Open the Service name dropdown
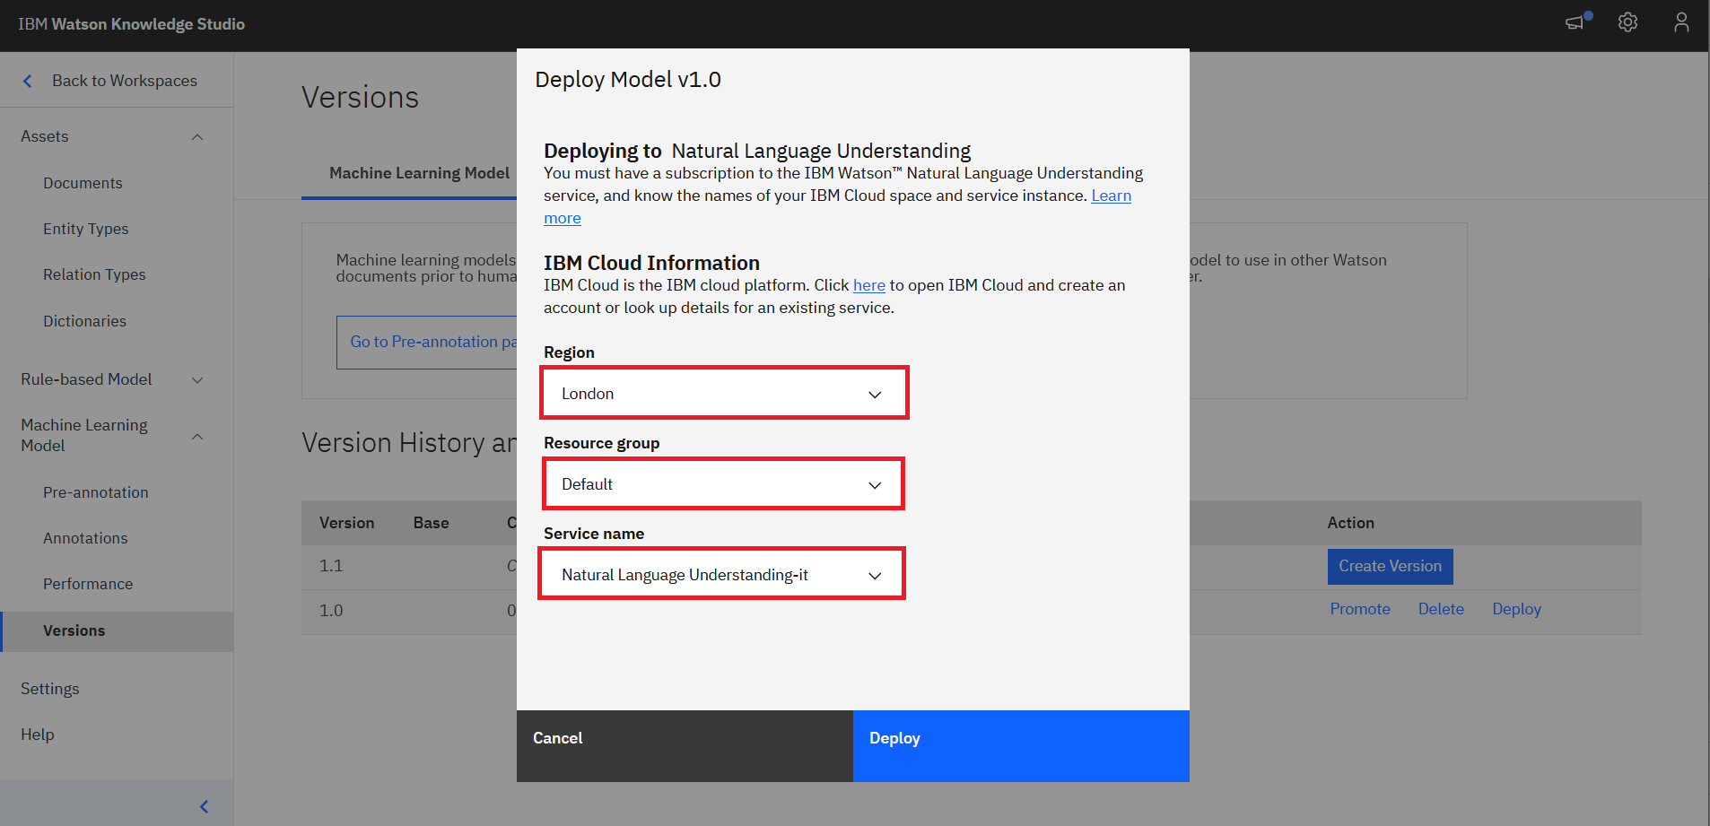This screenshot has height=826, width=1710. [x=722, y=574]
